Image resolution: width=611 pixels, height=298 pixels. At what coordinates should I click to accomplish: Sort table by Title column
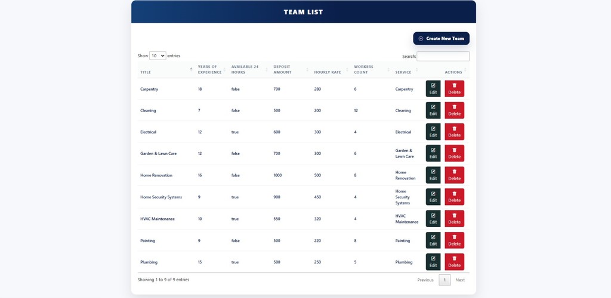(x=166, y=70)
